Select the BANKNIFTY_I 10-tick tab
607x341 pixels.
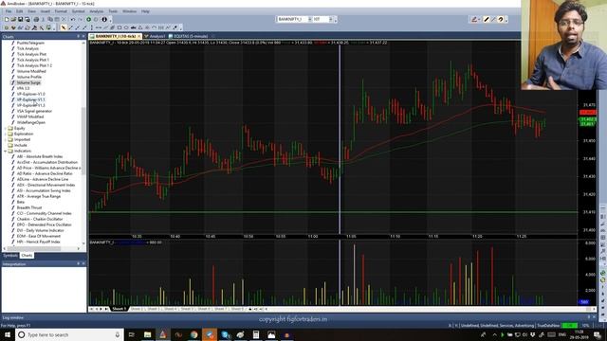click(116, 36)
